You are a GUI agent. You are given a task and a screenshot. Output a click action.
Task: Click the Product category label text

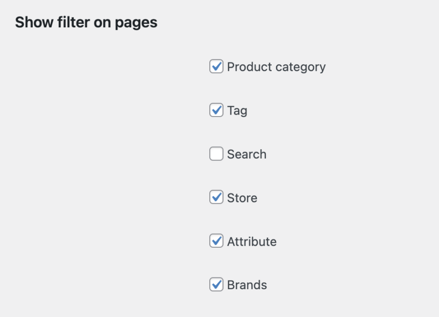[276, 67]
